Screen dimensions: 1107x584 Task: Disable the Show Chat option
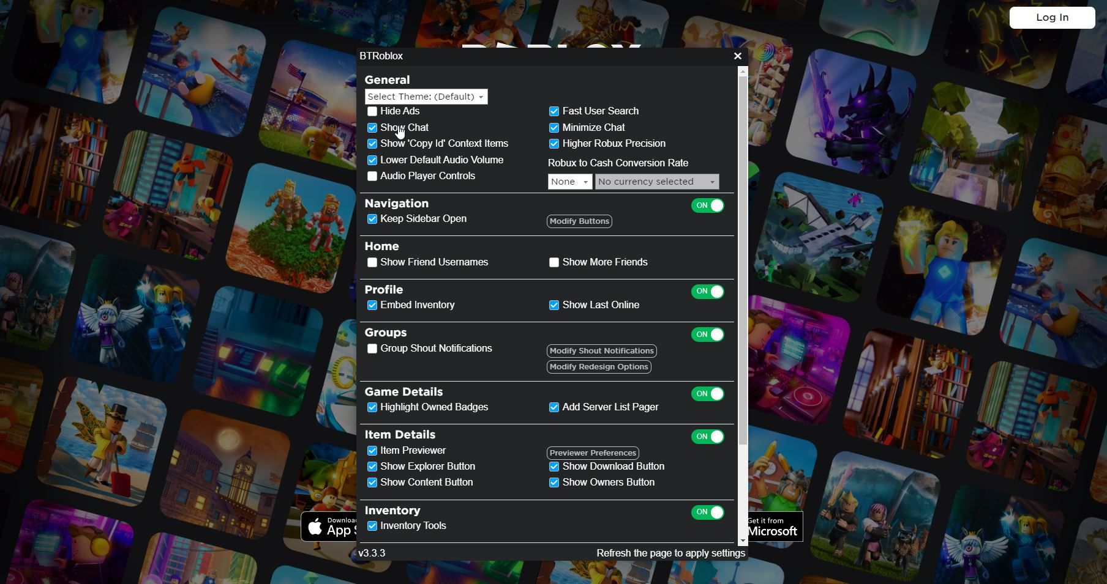point(372,127)
